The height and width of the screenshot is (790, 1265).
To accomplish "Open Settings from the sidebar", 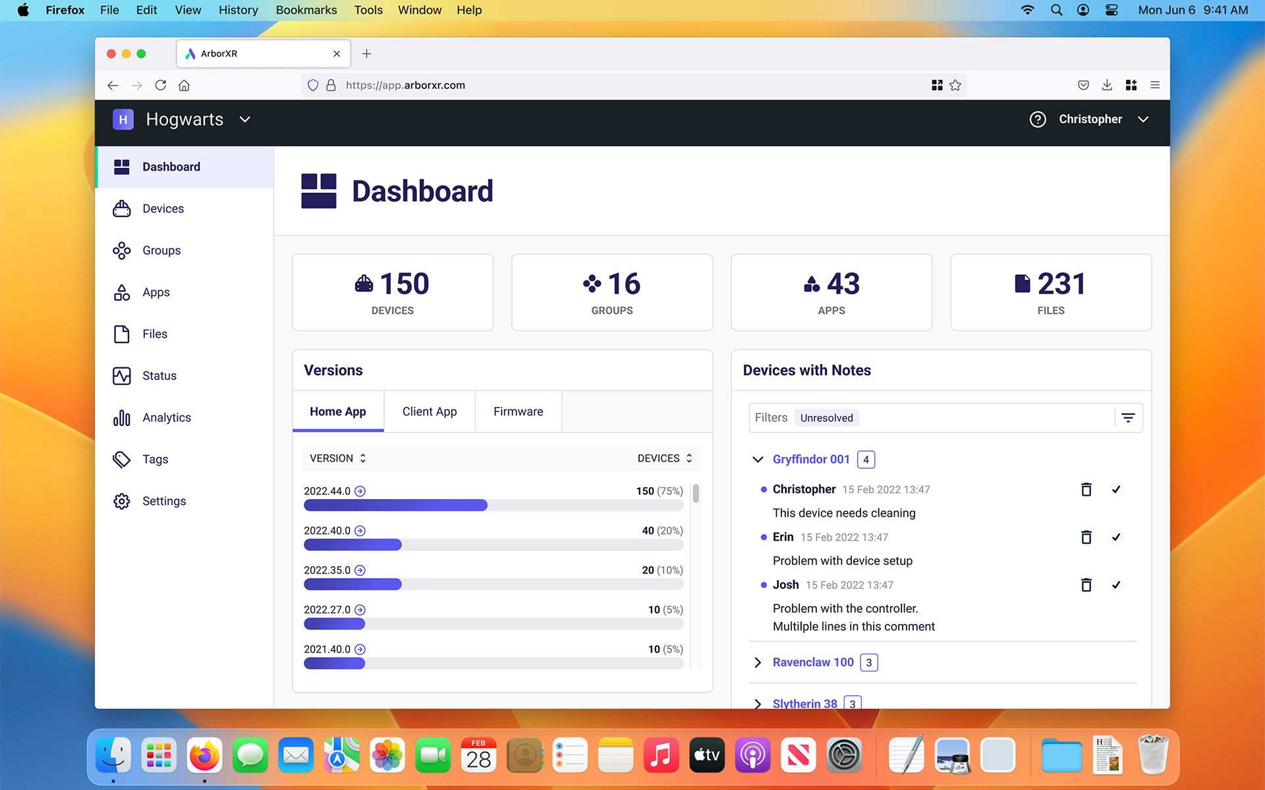I will tap(184, 501).
